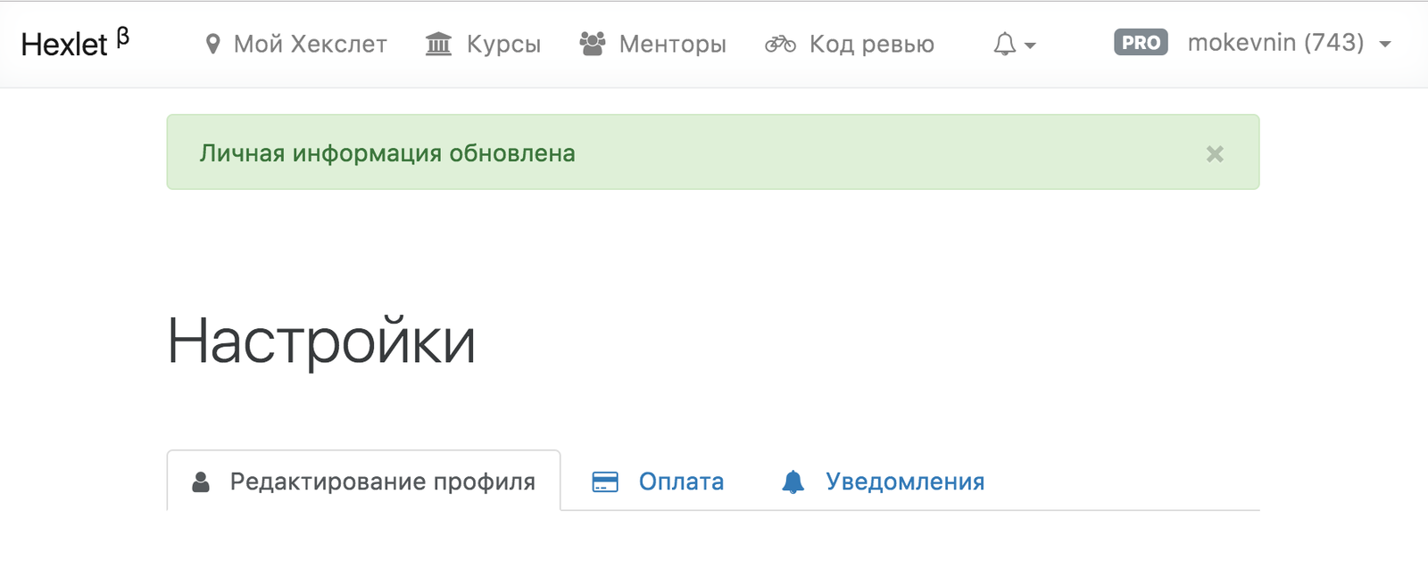
Task: Open notifications with the navbar bell icon
Action: [1005, 44]
